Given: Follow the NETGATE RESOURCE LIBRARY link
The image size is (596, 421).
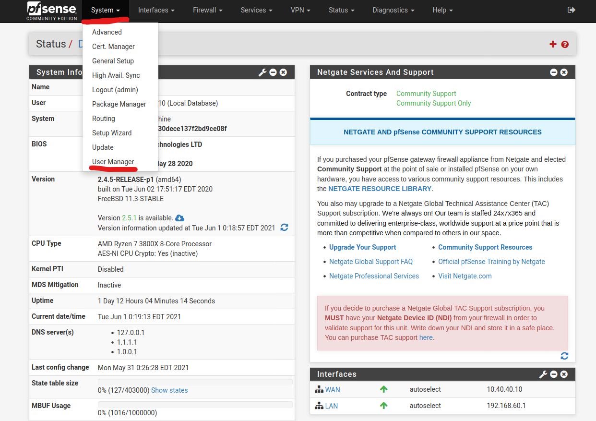Looking at the screenshot, I should (x=380, y=189).
